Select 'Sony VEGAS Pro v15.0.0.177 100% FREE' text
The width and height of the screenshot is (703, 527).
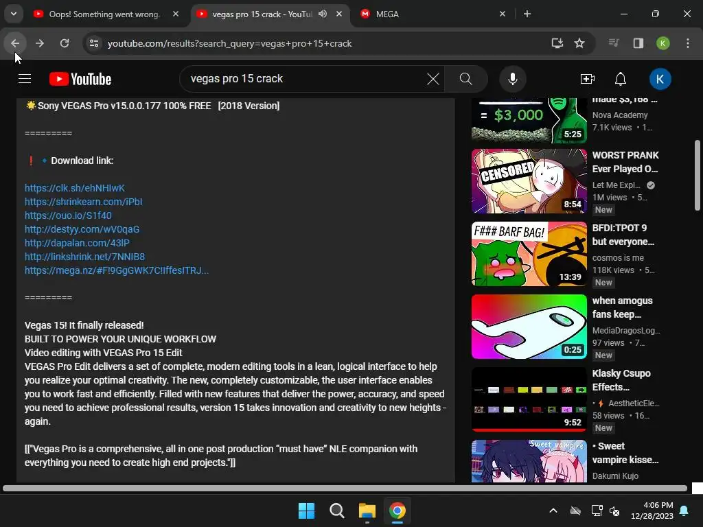[124, 106]
